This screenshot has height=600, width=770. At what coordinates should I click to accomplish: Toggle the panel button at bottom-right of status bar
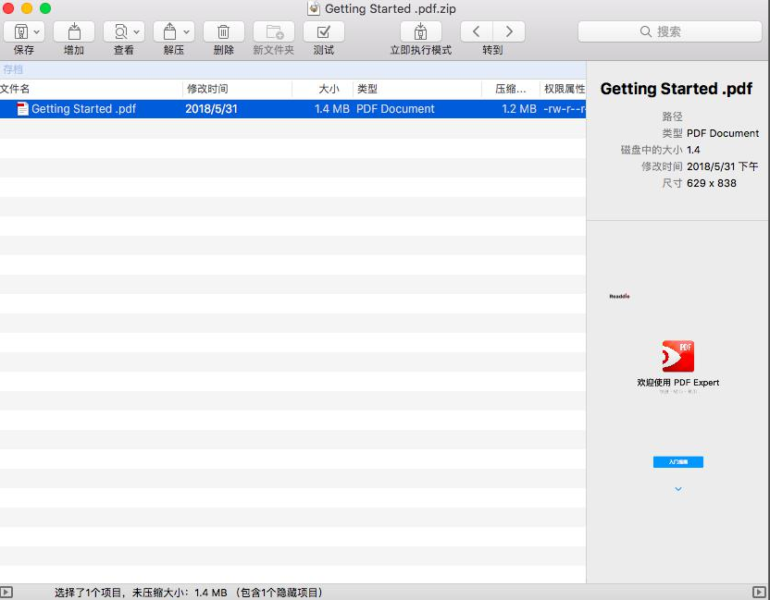761,592
